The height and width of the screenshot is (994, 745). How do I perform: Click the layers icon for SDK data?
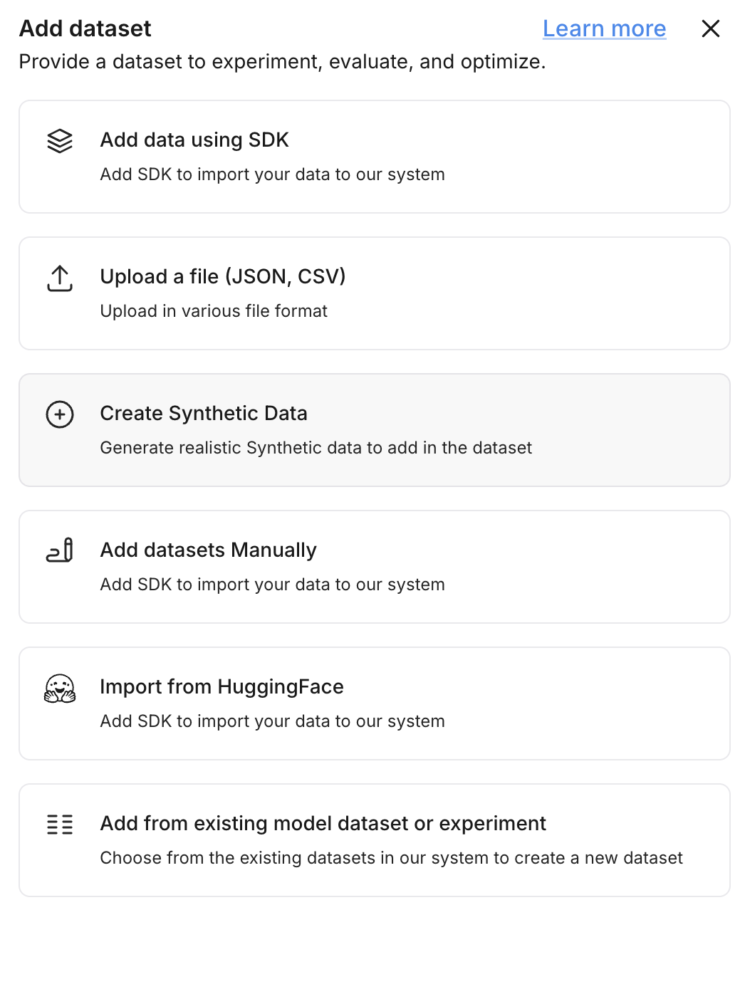(60, 141)
